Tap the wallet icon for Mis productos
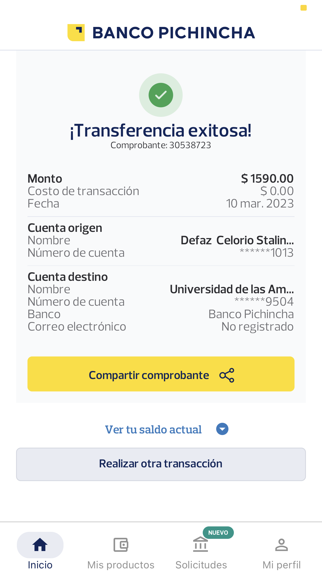This screenshot has height=572, width=322. tap(121, 545)
